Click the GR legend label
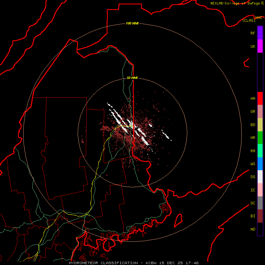 click(253, 112)
